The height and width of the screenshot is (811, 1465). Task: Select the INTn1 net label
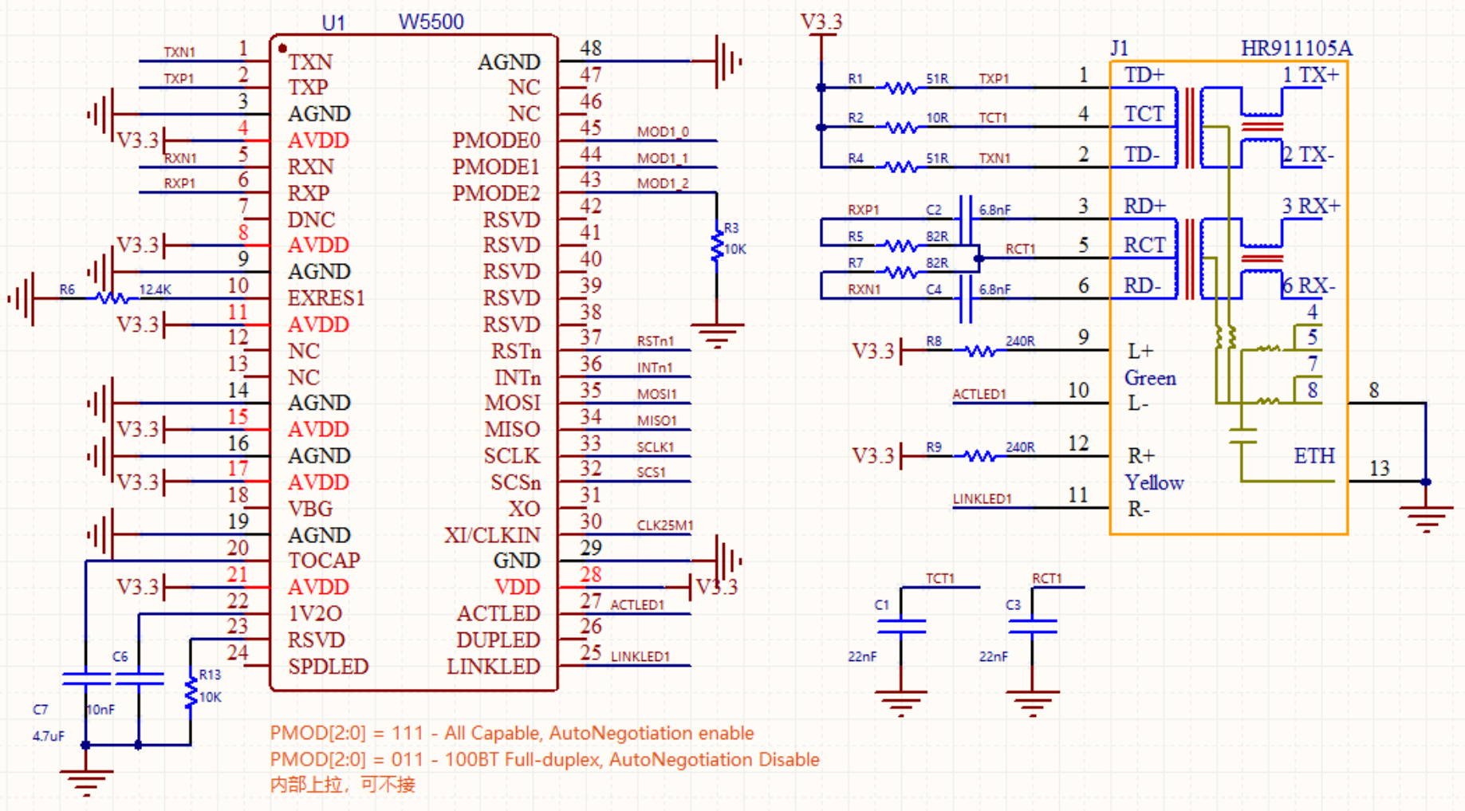click(655, 368)
